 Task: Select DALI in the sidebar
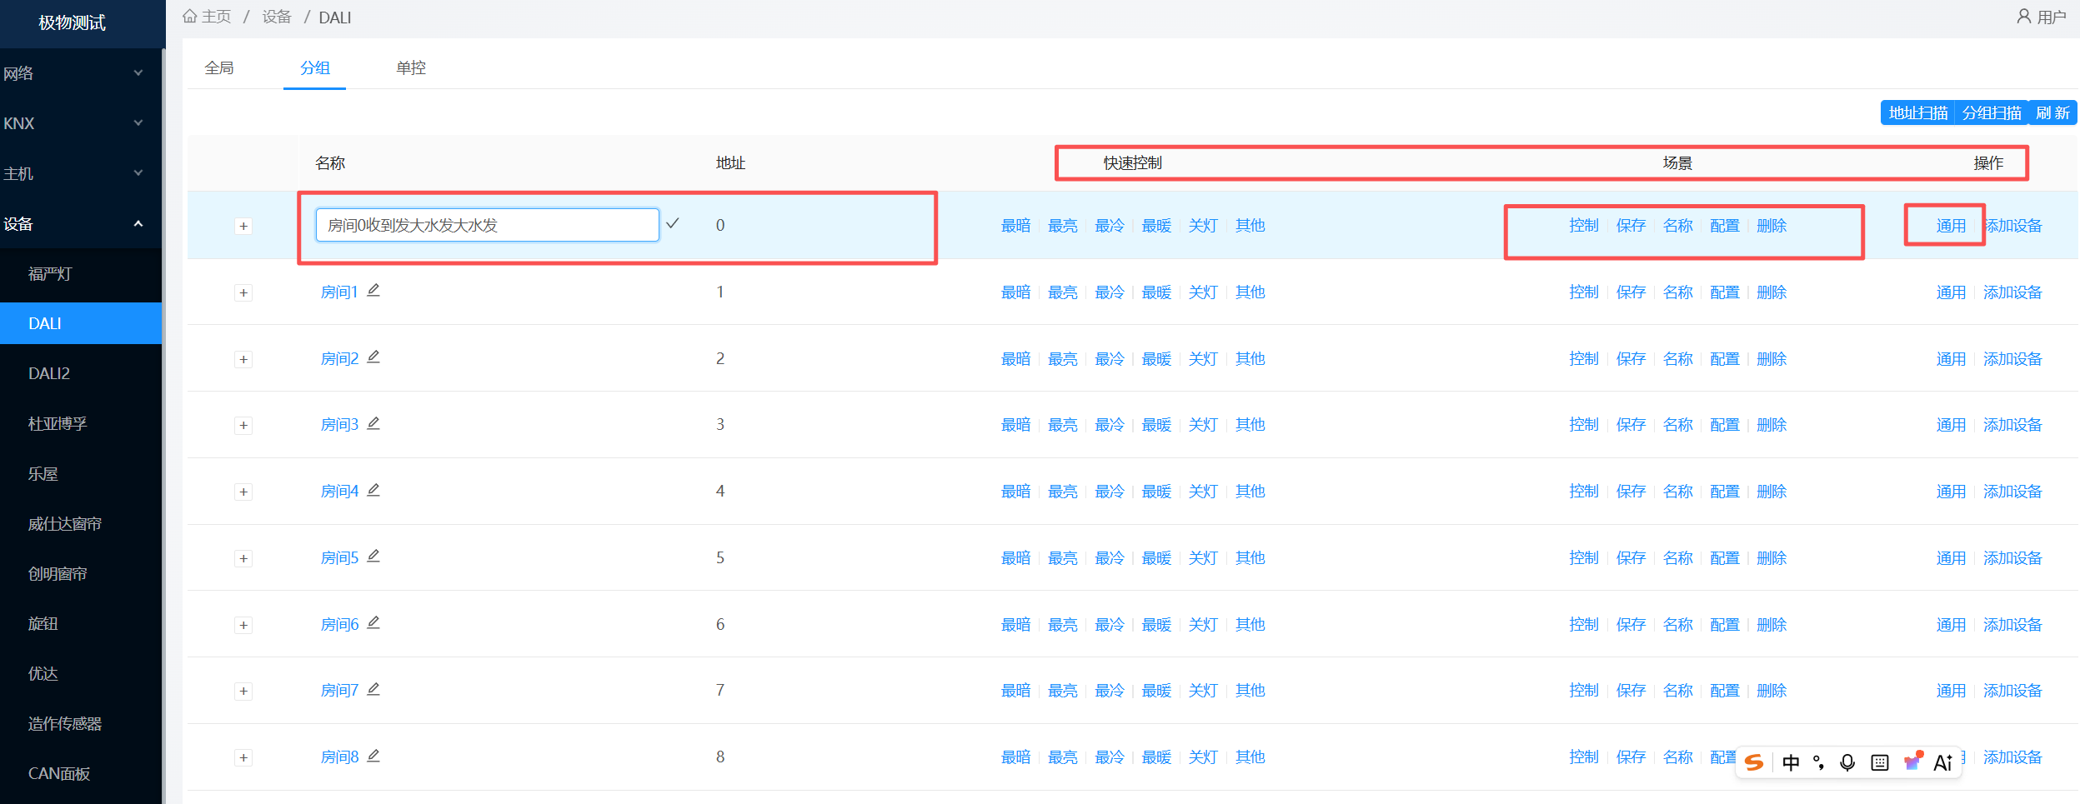click(x=81, y=323)
